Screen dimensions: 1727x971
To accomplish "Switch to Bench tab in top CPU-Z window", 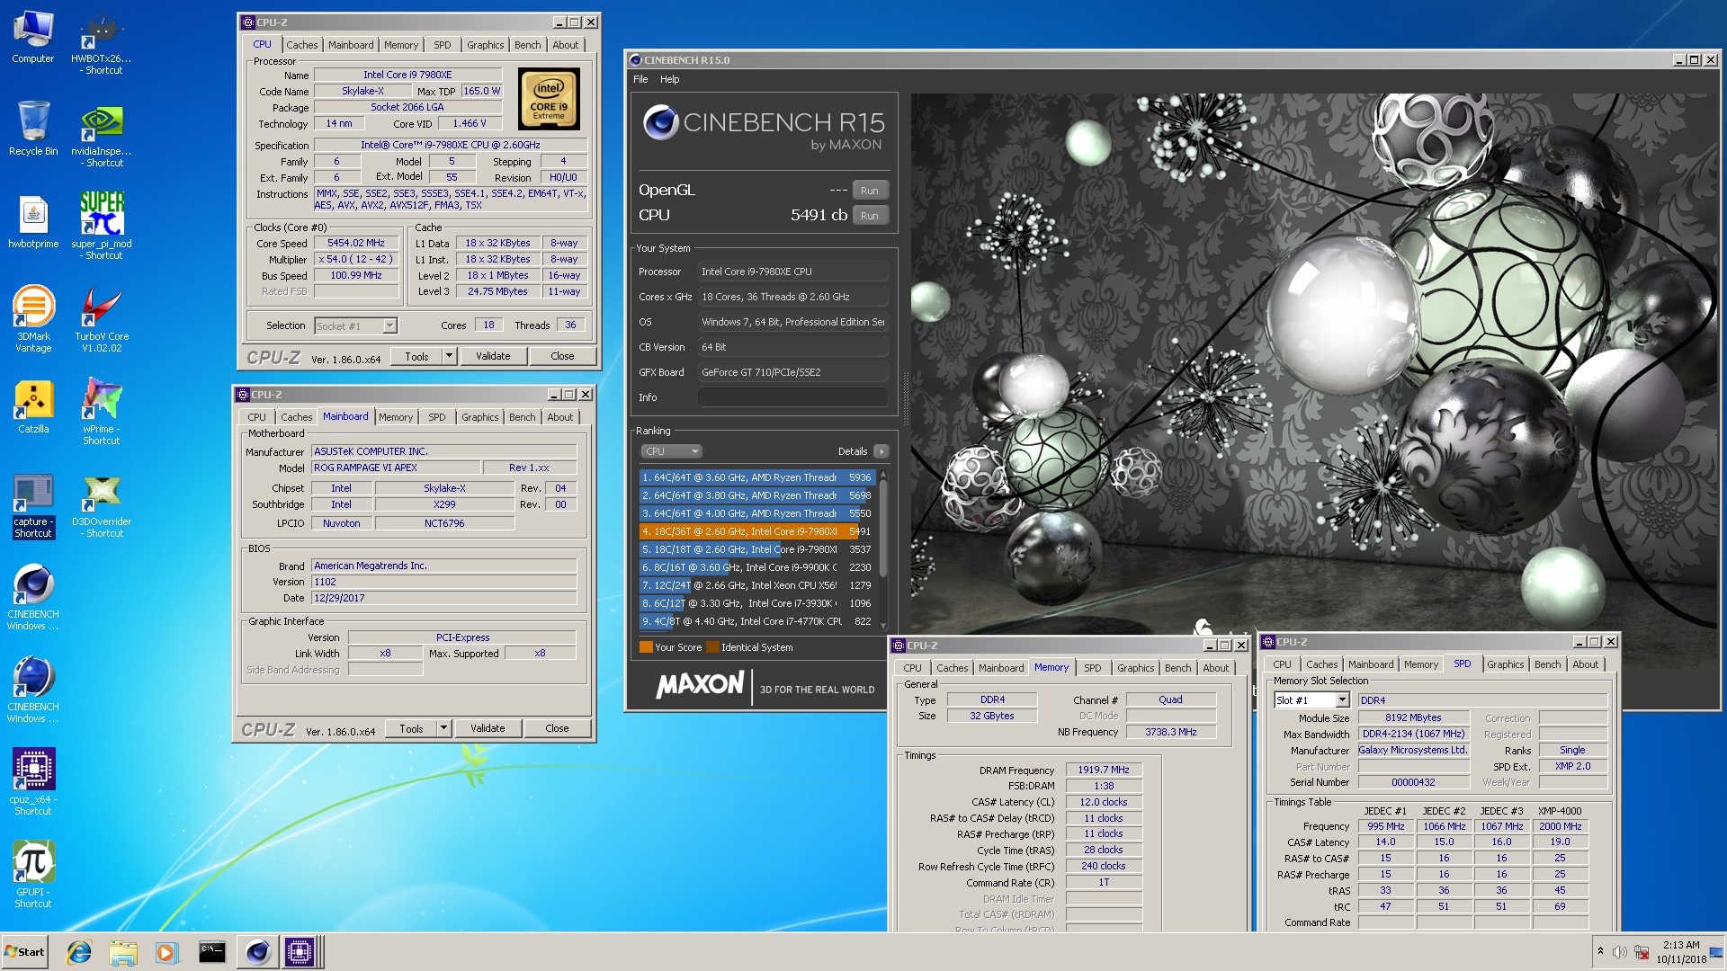I will click(x=528, y=45).
